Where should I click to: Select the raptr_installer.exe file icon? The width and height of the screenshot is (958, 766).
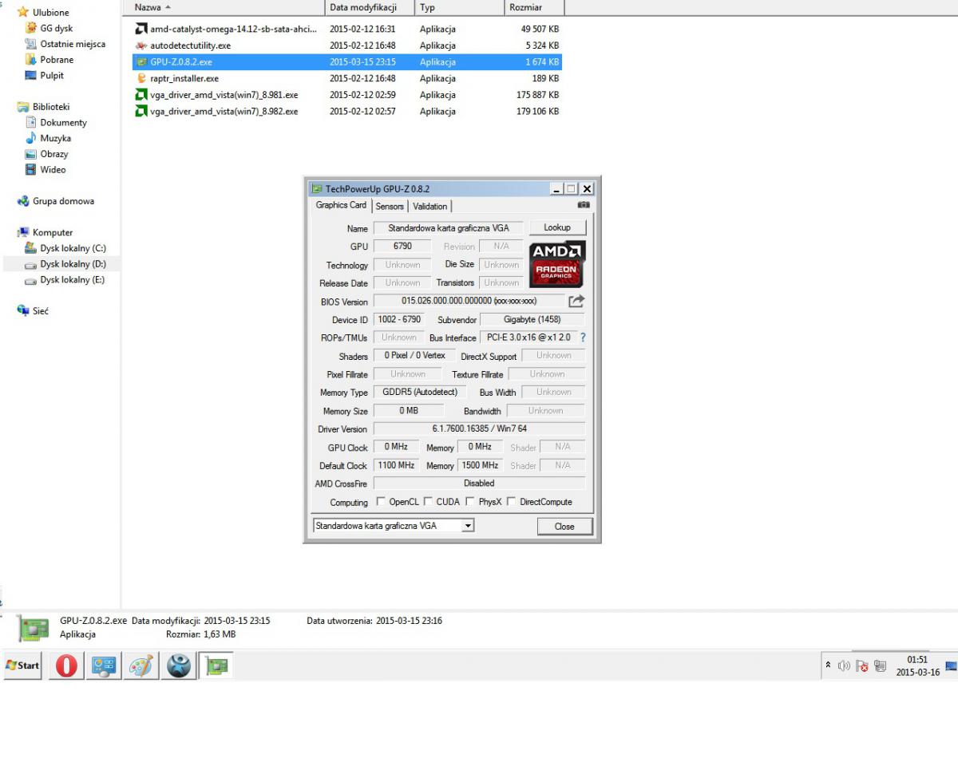tap(141, 78)
